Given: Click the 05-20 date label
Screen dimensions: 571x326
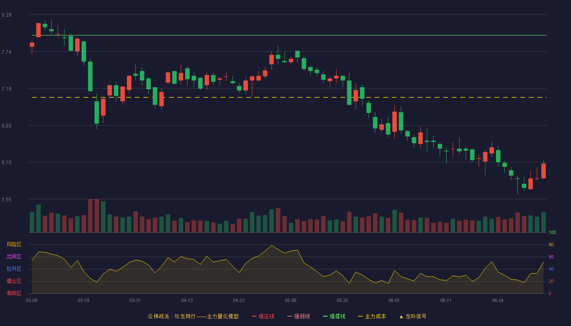Looking at the screenshot, I should pos(343,301).
